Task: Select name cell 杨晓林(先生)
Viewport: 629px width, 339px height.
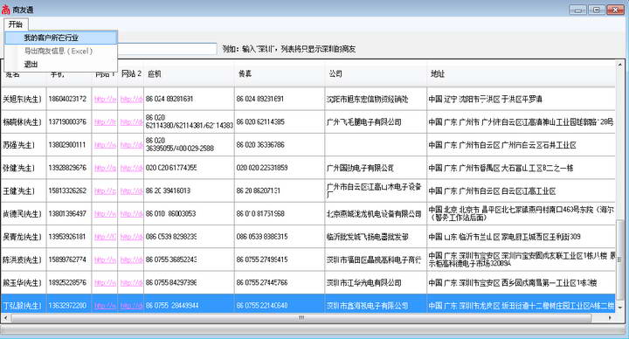Action: pos(24,122)
